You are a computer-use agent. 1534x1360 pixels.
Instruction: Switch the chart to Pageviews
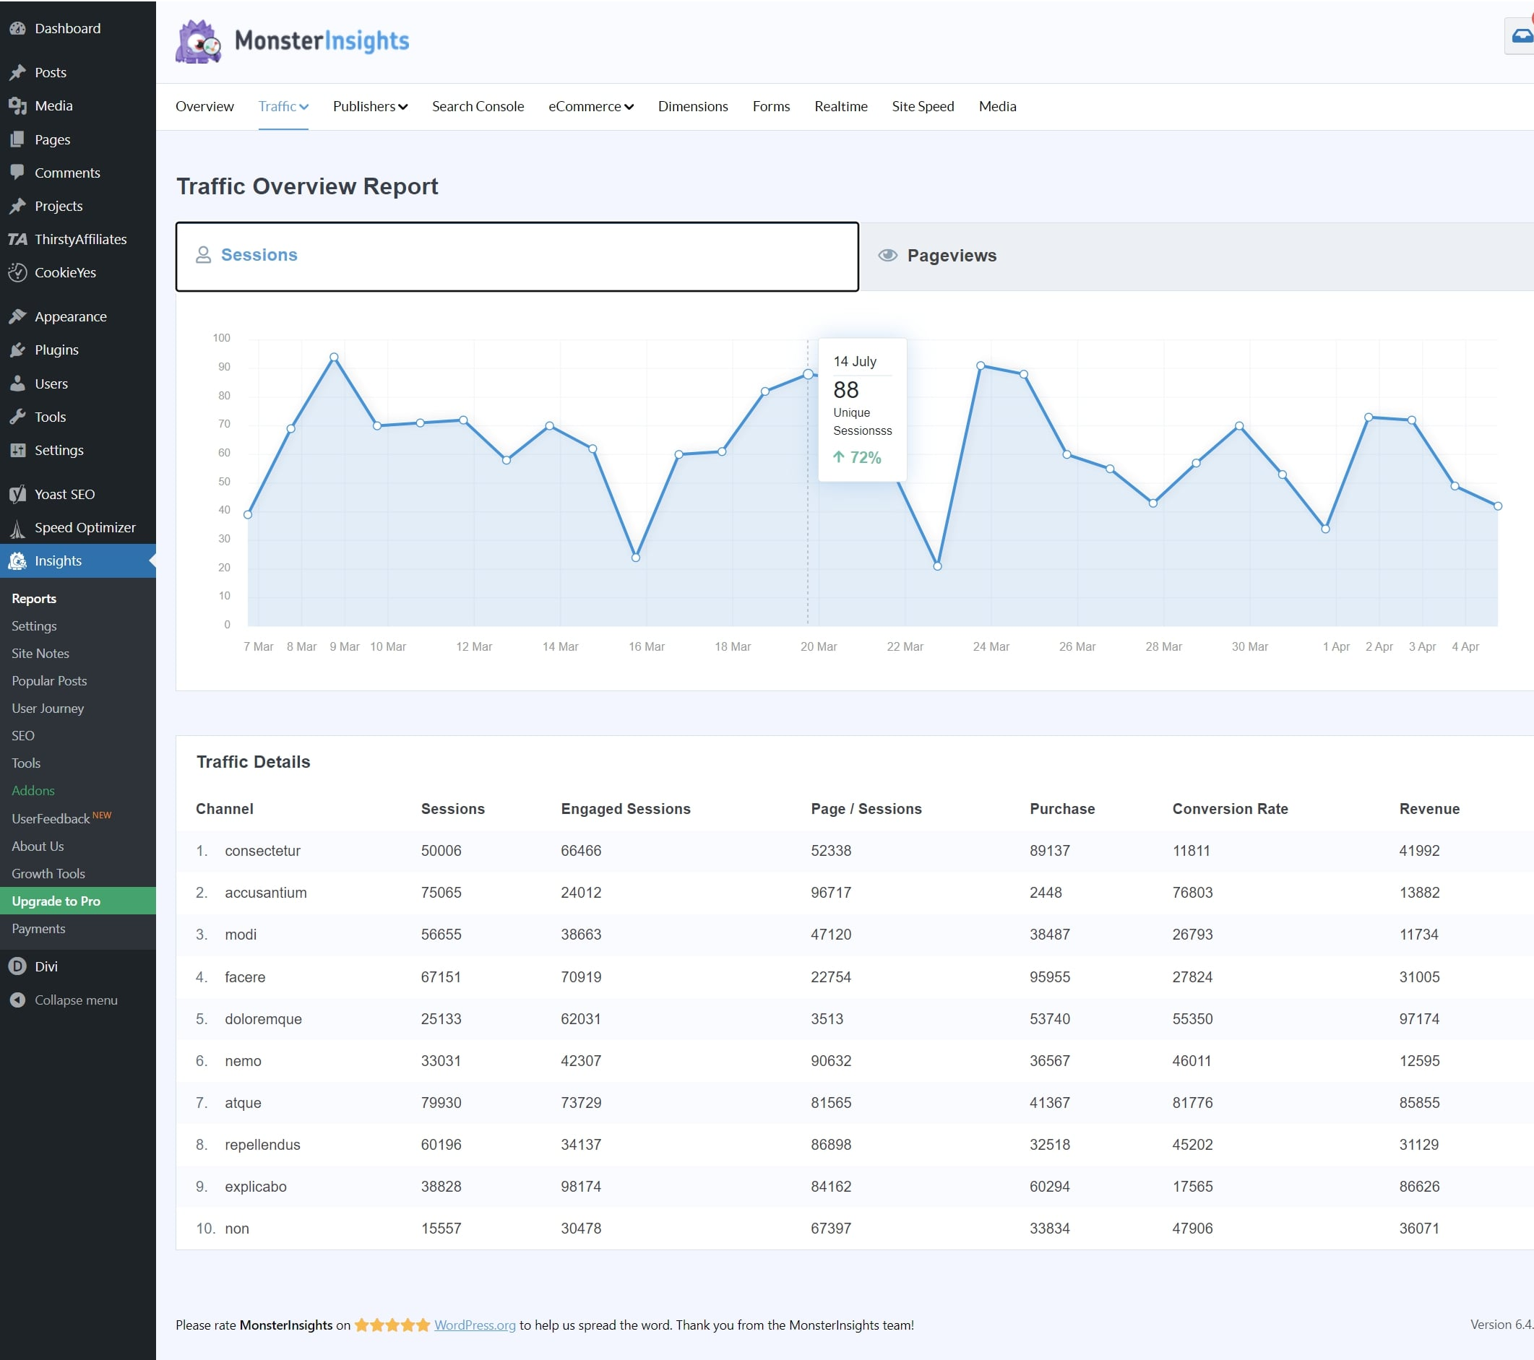tap(952, 255)
